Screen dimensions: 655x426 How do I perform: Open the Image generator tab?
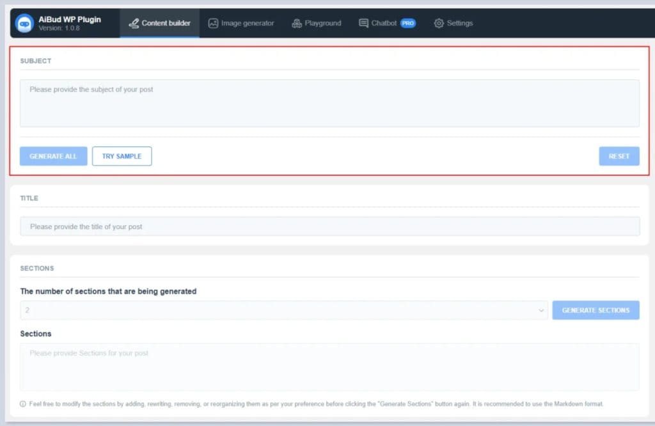coord(241,24)
